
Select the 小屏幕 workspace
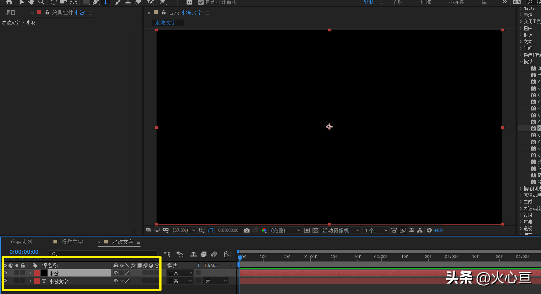tap(456, 2)
